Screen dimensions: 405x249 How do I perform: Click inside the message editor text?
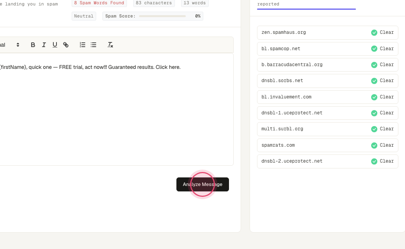(90, 67)
